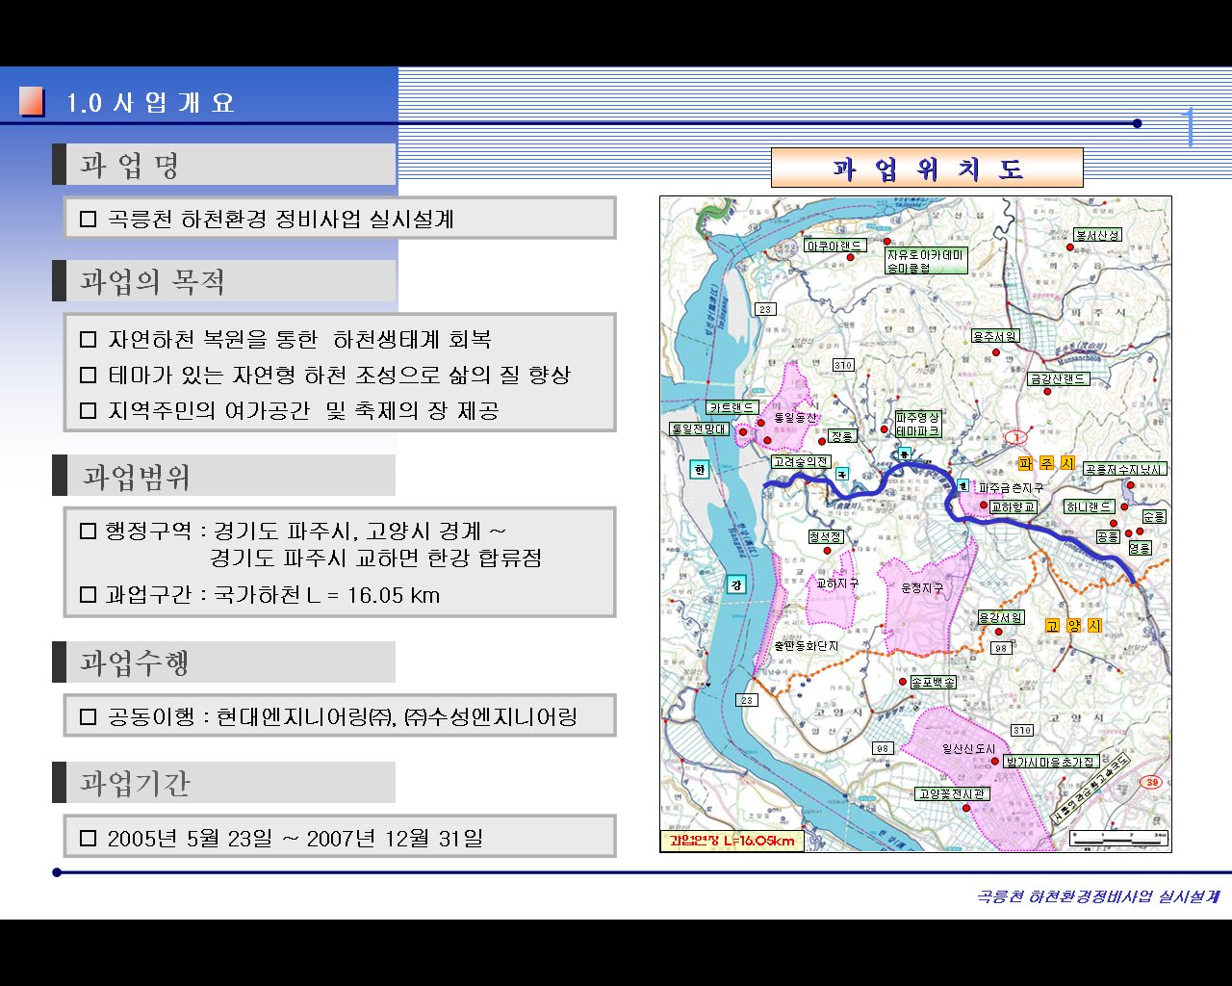Viewport: 1232px width, 986px height.
Task: Click the line 경기도 파주시 교하면 한강 합류점
Action: pos(376,558)
